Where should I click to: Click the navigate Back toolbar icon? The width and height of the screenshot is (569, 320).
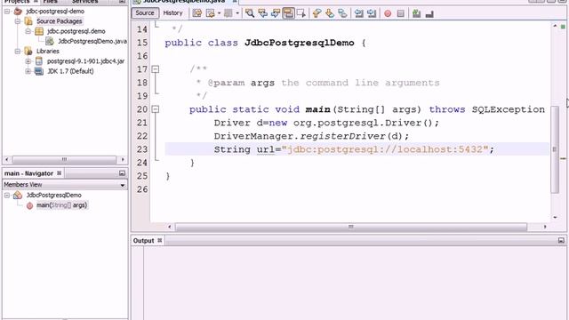[210, 13]
